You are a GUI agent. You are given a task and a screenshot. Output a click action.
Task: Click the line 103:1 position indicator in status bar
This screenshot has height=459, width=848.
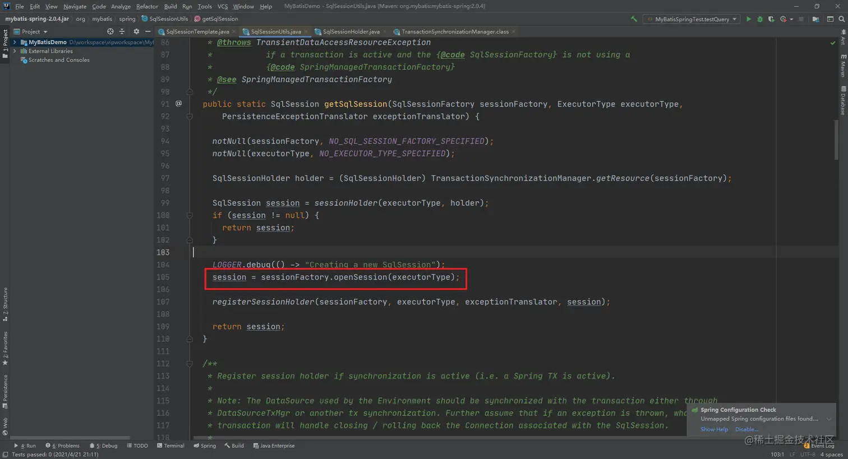tap(777, 455)
